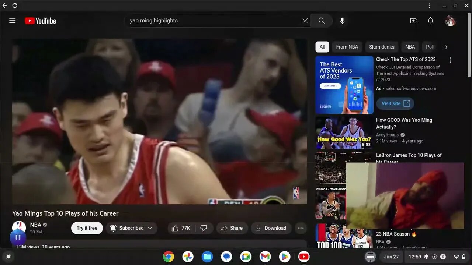Screen dimensions: 472x265
Task: Pause using the purple floating pause button
Action: 18,237
